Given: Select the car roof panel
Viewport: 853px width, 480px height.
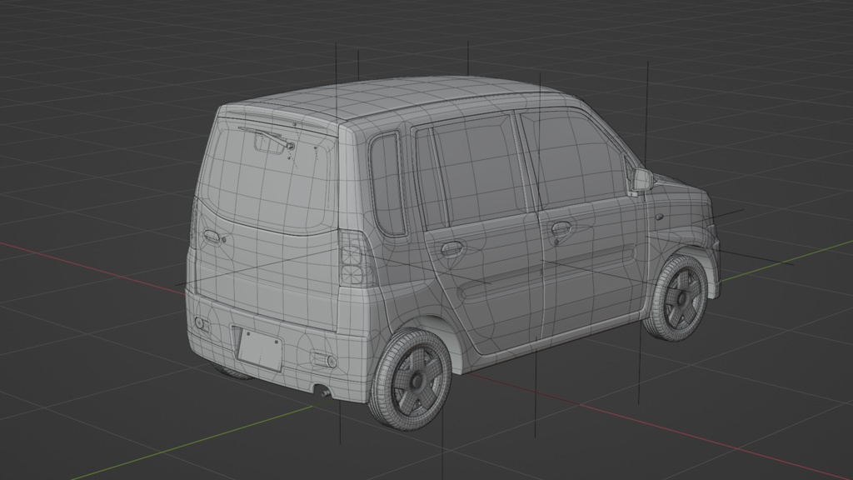Looking at the screenshot, I should point(397,94).
